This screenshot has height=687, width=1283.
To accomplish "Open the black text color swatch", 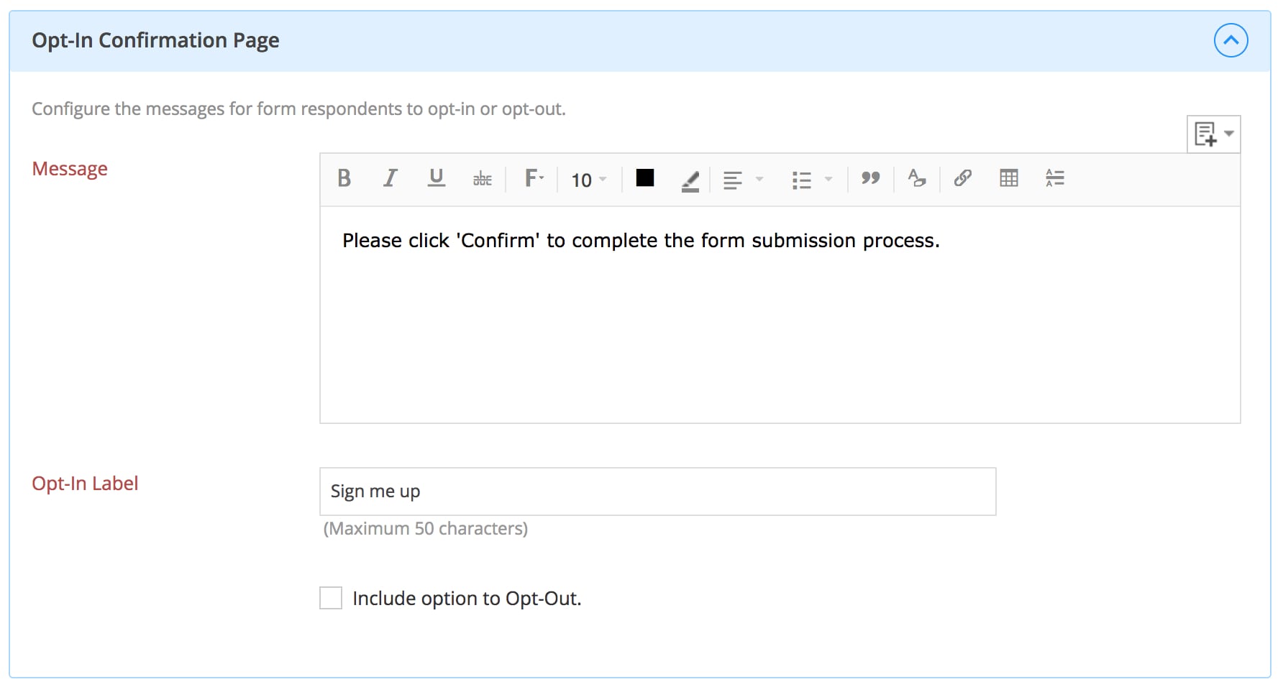I will point(644,178).
